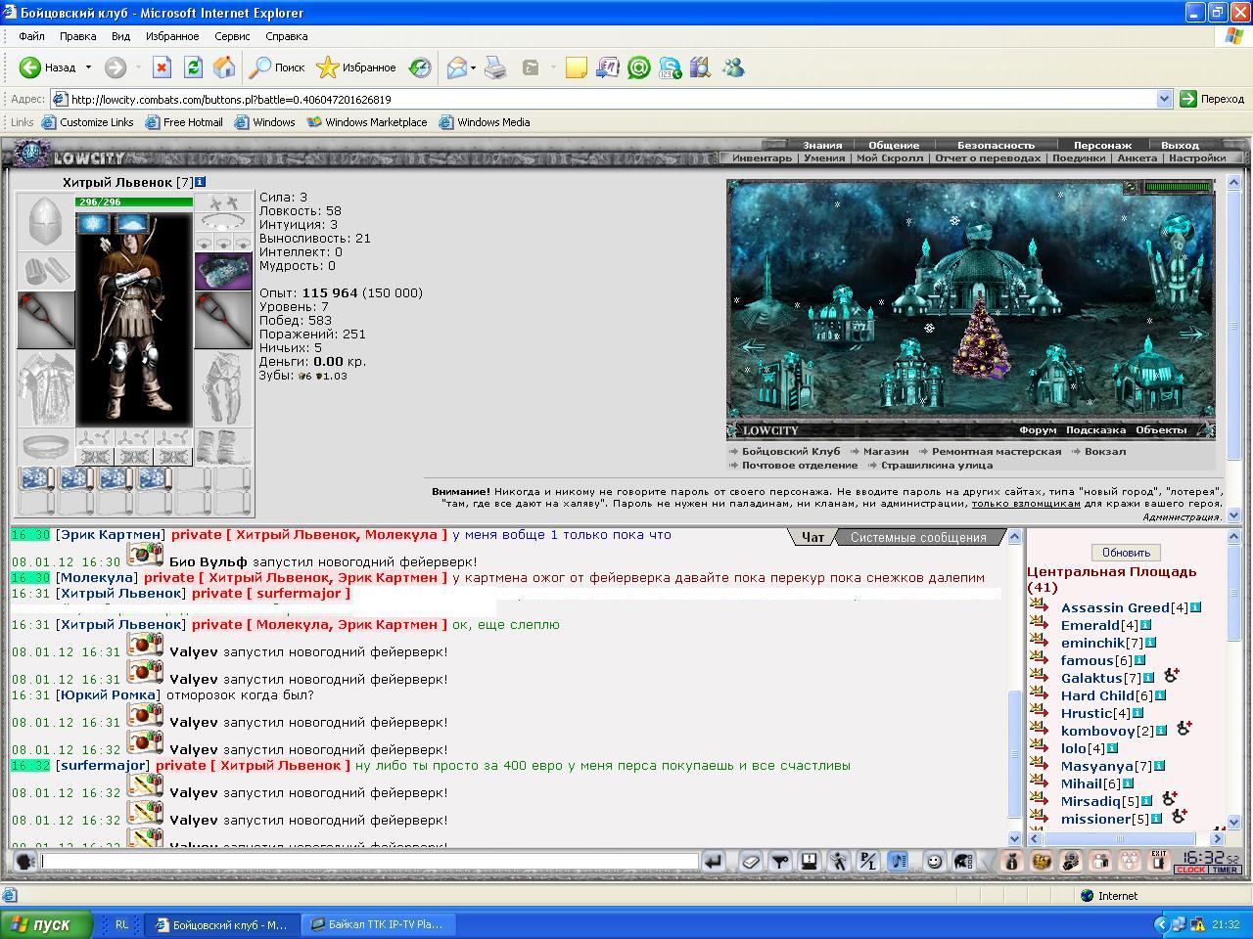Click the chat message input field

click(x=369, y=861)
